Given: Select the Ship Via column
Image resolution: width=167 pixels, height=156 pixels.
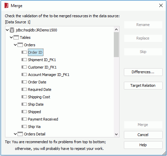Looking at the screenshot, I should pyautogui.click(x=34, y=127).
